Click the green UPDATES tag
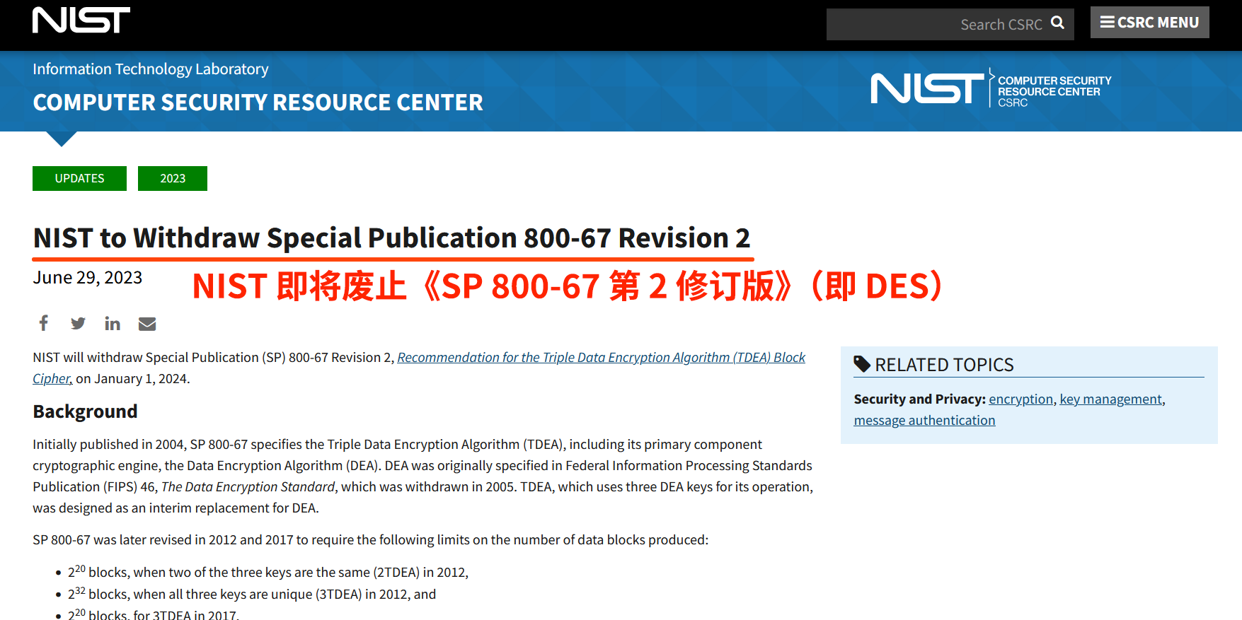This screenshot has height=620, width=1242. coord(79,178)
